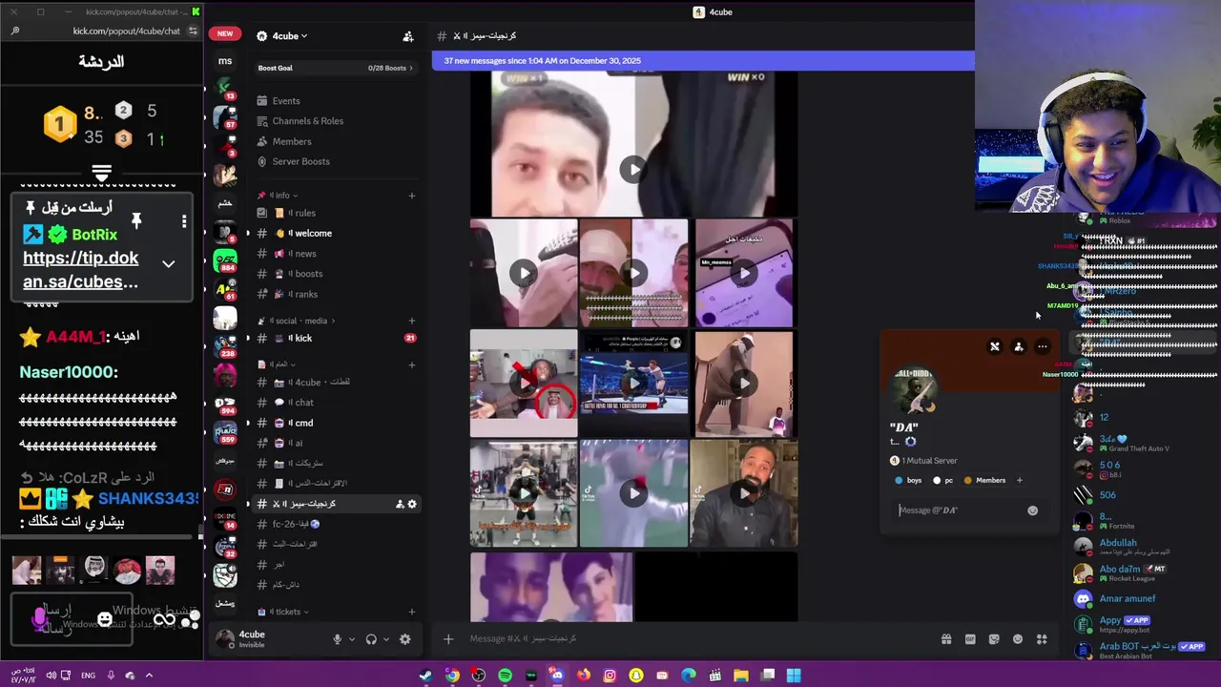Open the news channel
This screenshot has width=1221, height=687.
point(337,254)
